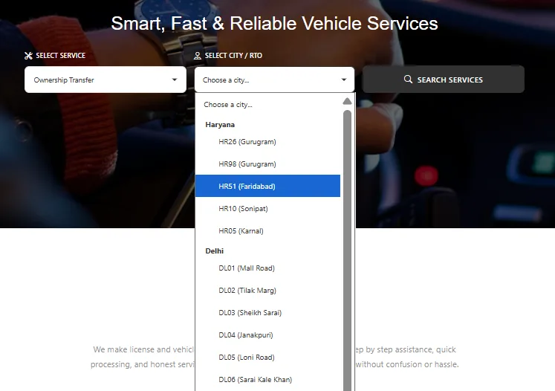Image resolution: width=555 pixels, height=391 pixels.
Task: Click the Search Services button
Action: tap(443, 80)
